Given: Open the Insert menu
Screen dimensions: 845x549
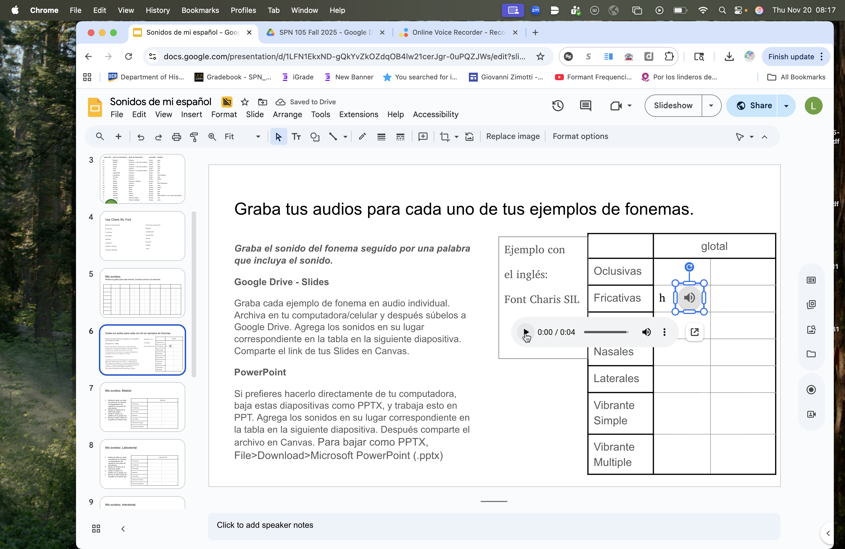Looking at the screenshot, I should point(191,114).
